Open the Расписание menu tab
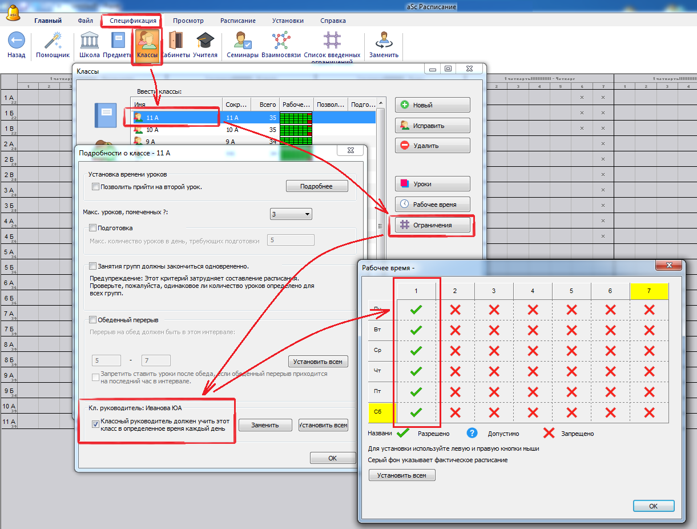697x529 pixels. [x=238, y=21]
